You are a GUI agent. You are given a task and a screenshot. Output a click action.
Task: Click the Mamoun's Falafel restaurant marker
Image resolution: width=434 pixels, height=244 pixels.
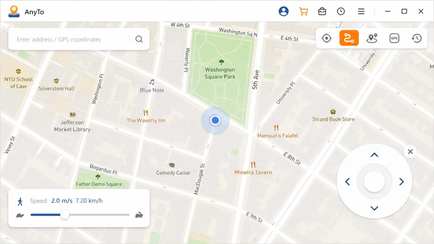(x=276, y=128)
